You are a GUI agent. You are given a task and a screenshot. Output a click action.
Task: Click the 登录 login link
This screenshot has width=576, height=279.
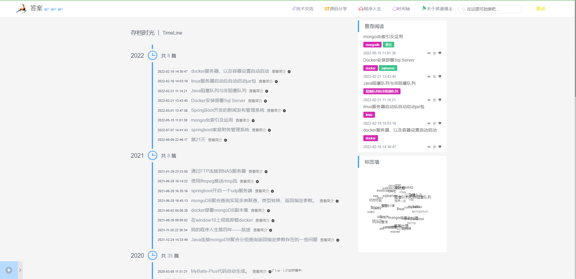(x=541, y=9)
